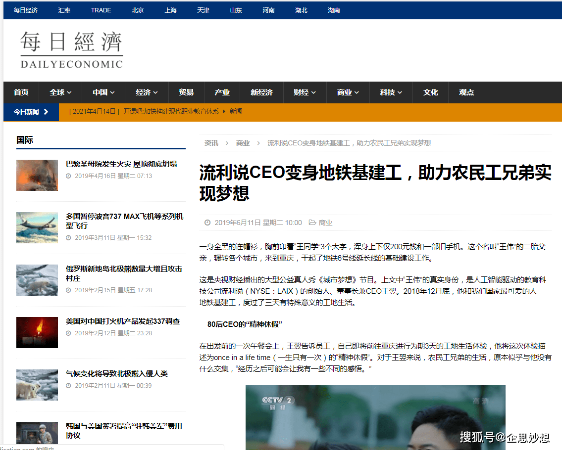Select 北京 in the top region bar
Viewport: 562px width, 450px height.
138,10
